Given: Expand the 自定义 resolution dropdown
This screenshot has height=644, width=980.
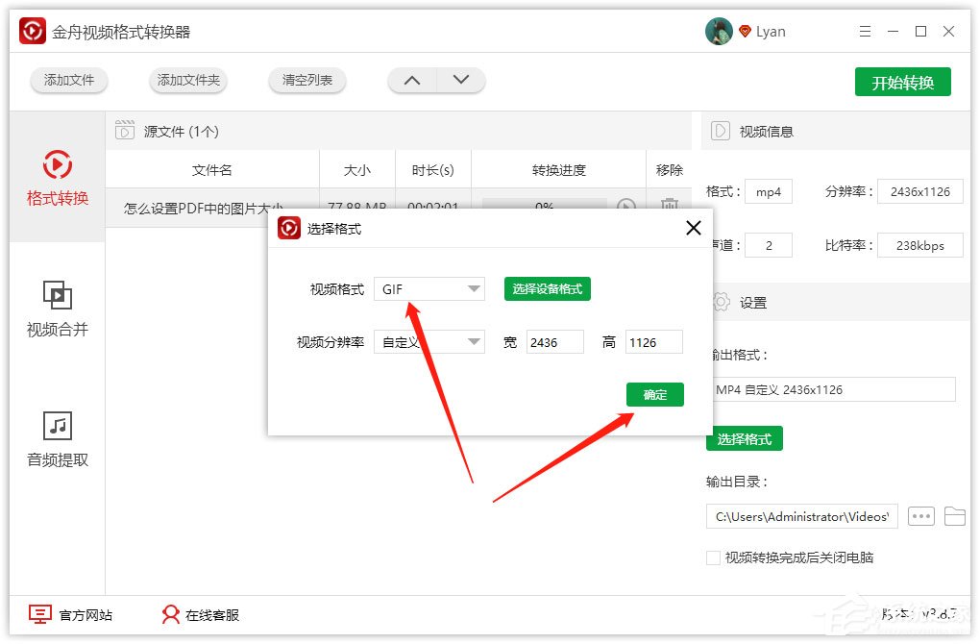Looking at the screenshot, I should tap(429, 341).
